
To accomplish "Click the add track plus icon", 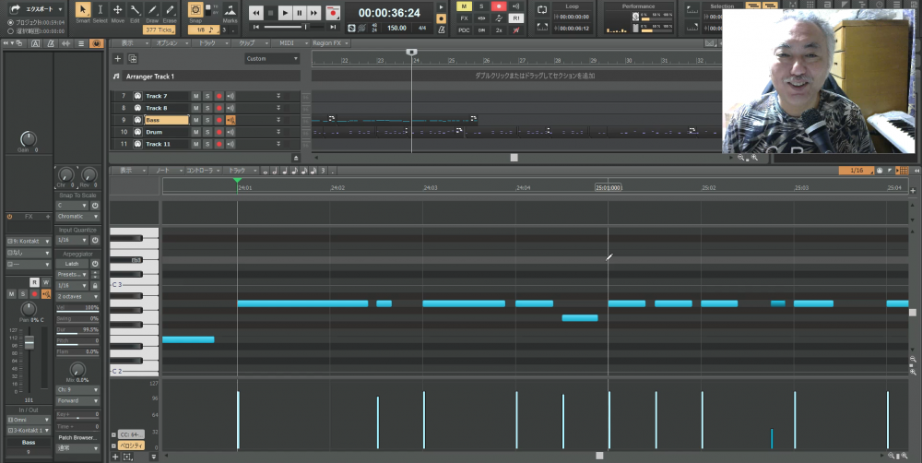I will pos(117,58).
